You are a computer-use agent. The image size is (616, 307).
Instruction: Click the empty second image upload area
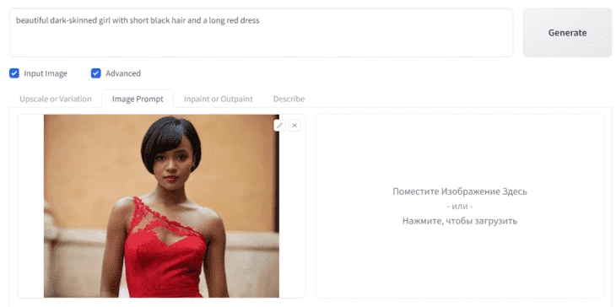pos(460,206)
